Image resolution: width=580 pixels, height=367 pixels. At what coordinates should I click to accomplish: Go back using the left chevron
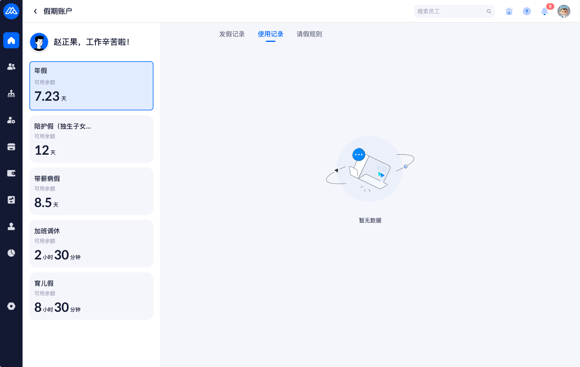pos(35,11)
